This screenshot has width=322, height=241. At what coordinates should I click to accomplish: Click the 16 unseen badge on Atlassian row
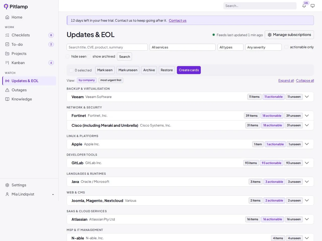tap(294, 219)
